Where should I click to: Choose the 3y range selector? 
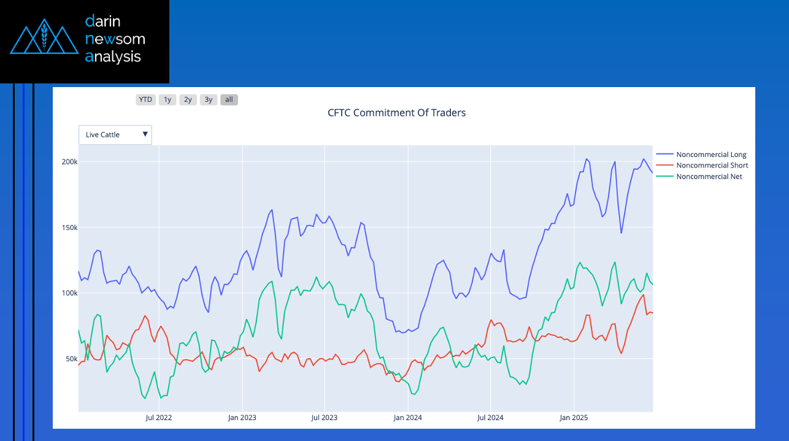(209, 99)
